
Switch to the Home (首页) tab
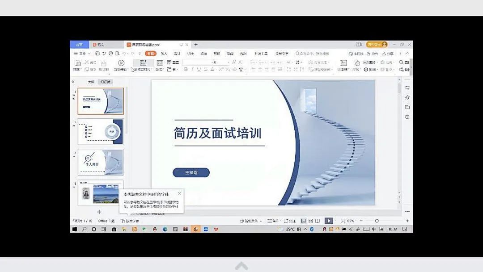(x=79, y=45)
